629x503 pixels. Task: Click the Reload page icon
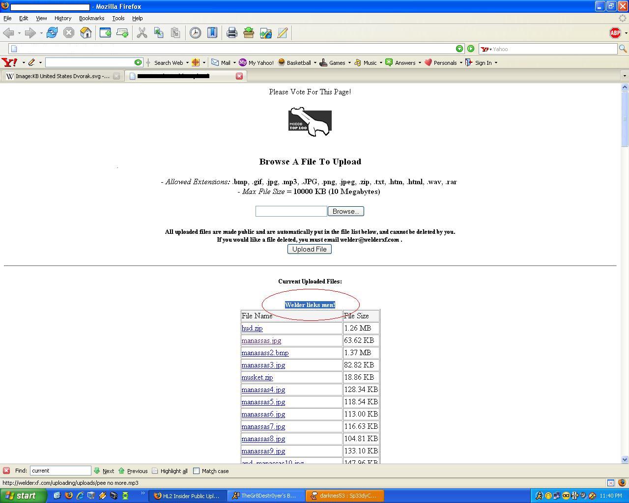(x=52, y=33)
